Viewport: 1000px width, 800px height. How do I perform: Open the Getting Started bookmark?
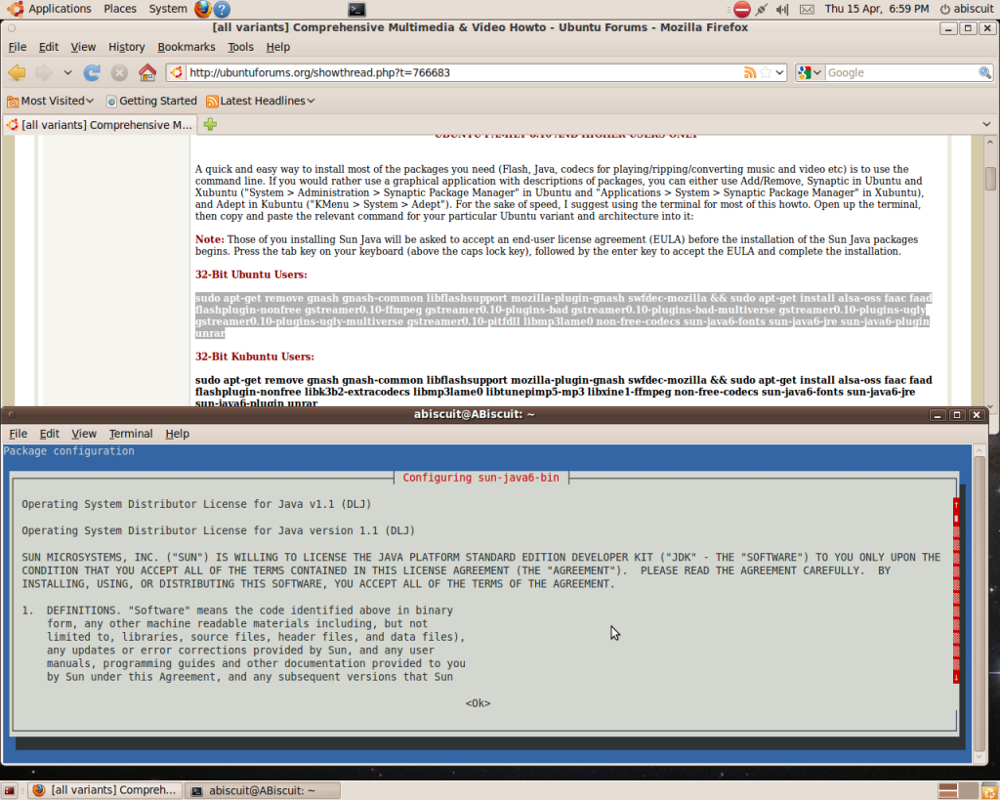pyautogui.click(x=151, y=101)
